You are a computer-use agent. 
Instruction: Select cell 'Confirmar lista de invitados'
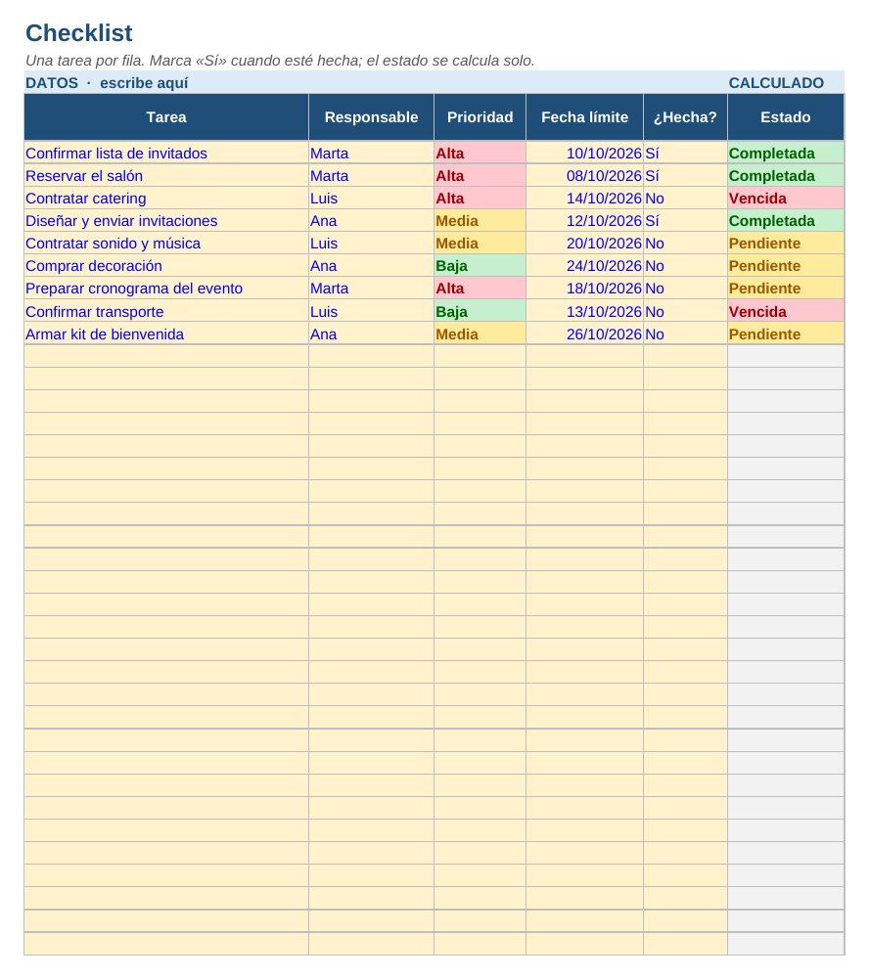coord(166,153)
